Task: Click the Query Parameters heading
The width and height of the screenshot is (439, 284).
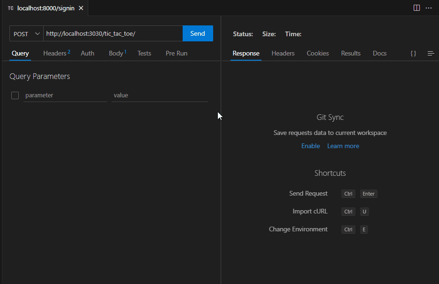Action: pyautogui.click(x=39, y=76)
